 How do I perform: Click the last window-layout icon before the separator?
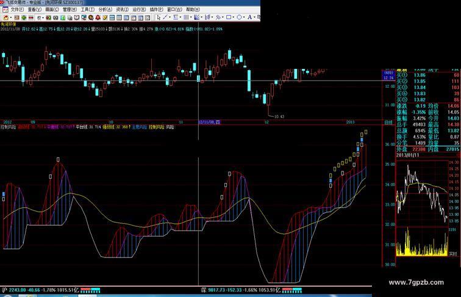(x=148, y=18)
